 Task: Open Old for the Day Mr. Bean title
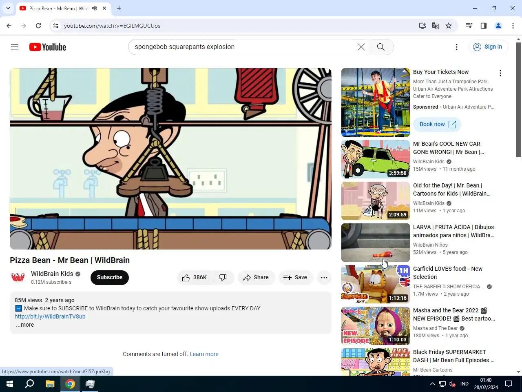tap(452, 189)
